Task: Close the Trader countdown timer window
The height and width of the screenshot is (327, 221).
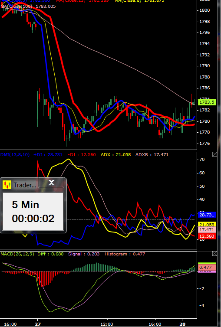Action: (x=51, y=183)
